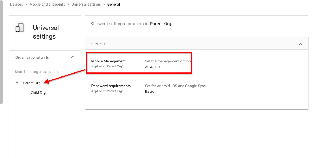The image size is (312, 158).
Task: Go to Mobile and endpoints breadcrumb
Action: point(47,4)
